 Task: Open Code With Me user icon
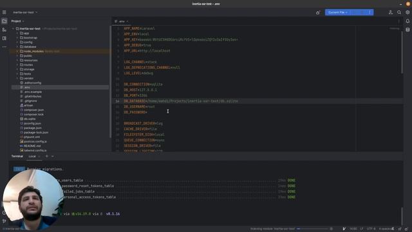point(391,12)
